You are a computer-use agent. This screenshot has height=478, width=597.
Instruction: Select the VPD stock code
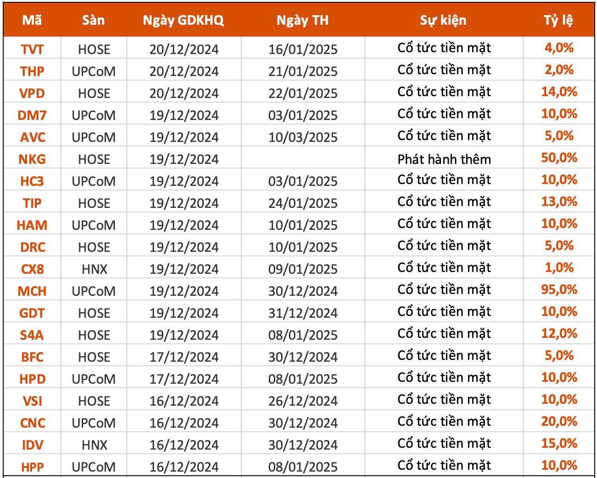coord(32,93)
